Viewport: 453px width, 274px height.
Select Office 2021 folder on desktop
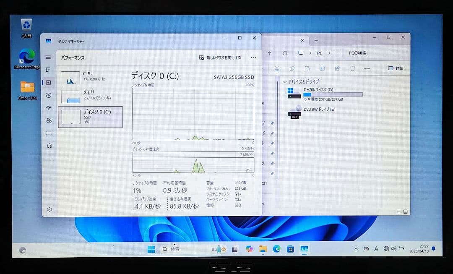point(27,91)
